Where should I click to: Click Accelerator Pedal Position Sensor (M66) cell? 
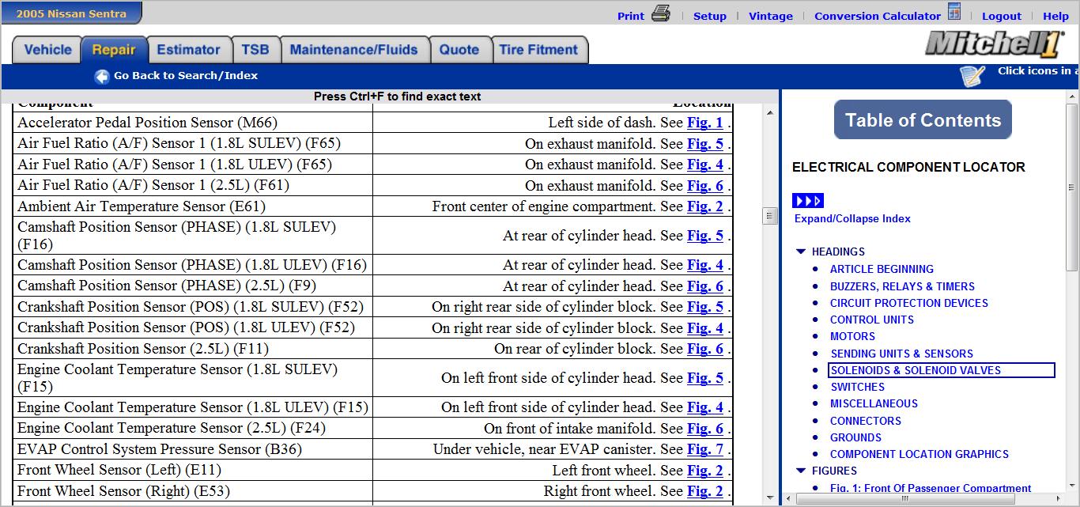(193, 123)
